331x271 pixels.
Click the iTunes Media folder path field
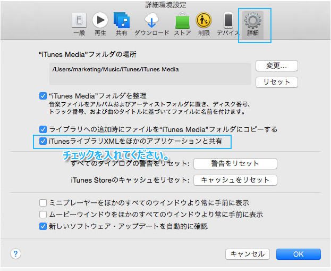[150, 74]
